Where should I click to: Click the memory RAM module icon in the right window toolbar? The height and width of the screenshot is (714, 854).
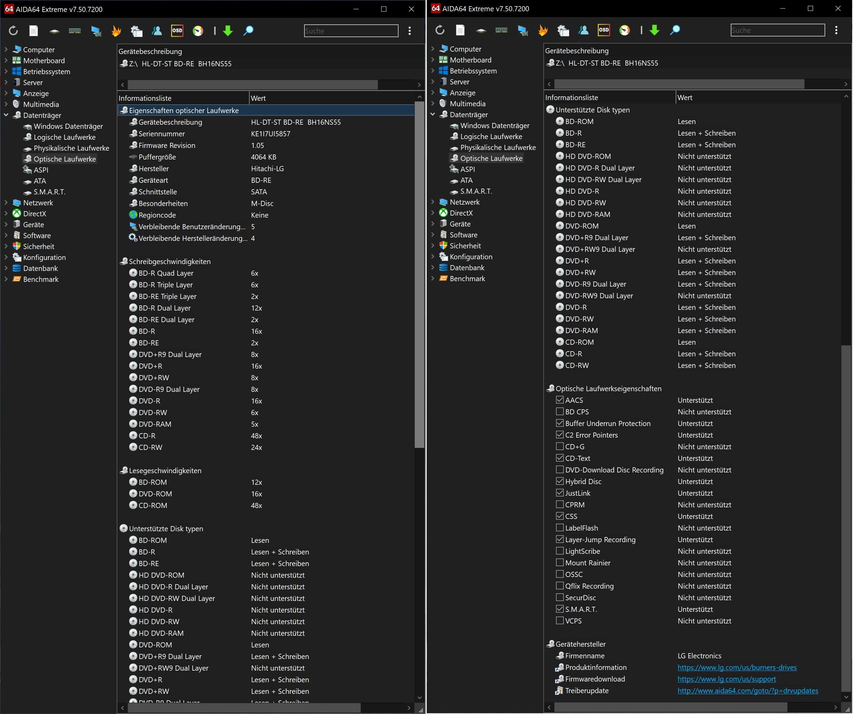pyautogui.click(x=502, y=30)
